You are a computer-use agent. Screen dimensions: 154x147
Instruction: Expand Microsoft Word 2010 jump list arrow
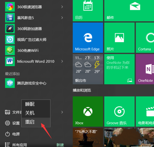[62, 61]
